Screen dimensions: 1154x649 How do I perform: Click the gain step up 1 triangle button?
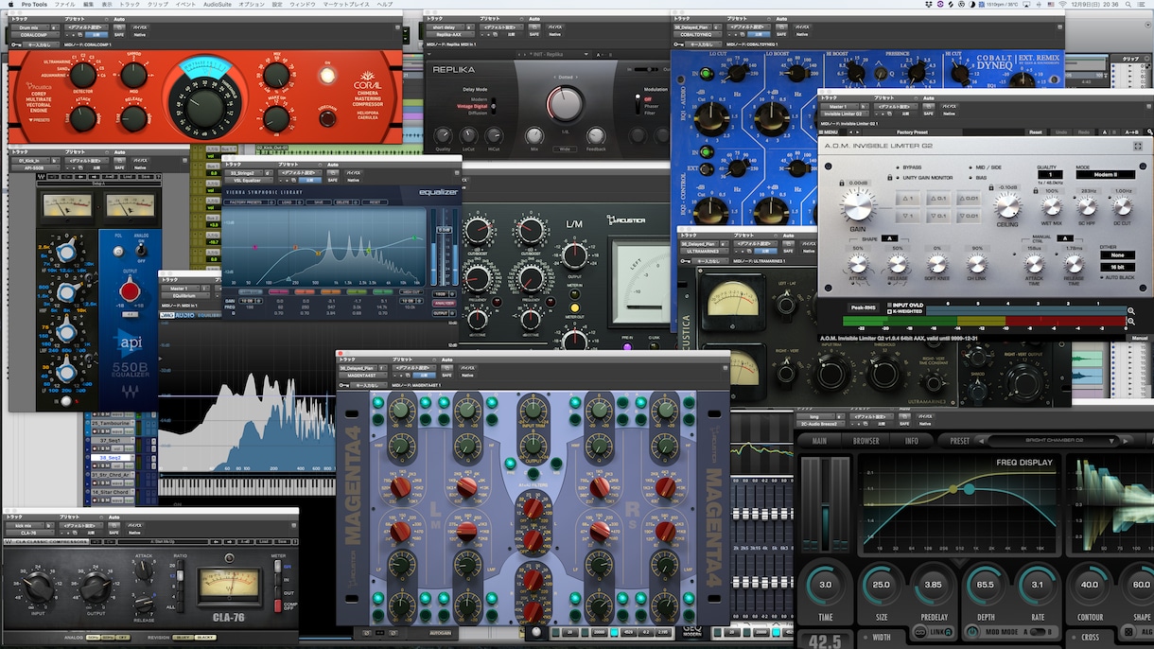click(x=907, y=198)
